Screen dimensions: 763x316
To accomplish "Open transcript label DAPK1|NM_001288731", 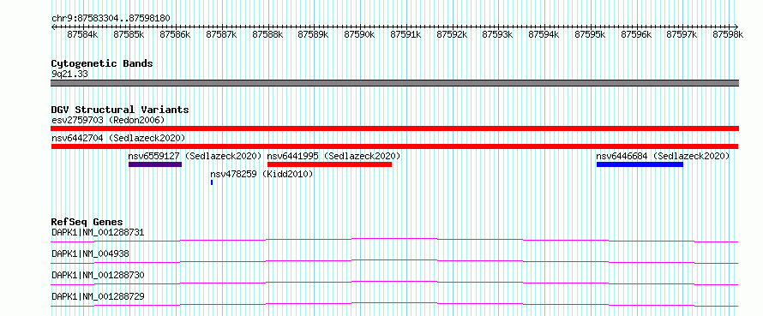I will (x=98, y=232).
